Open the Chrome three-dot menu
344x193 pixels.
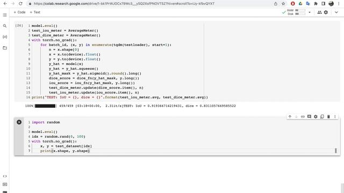(x=339, y=4)
